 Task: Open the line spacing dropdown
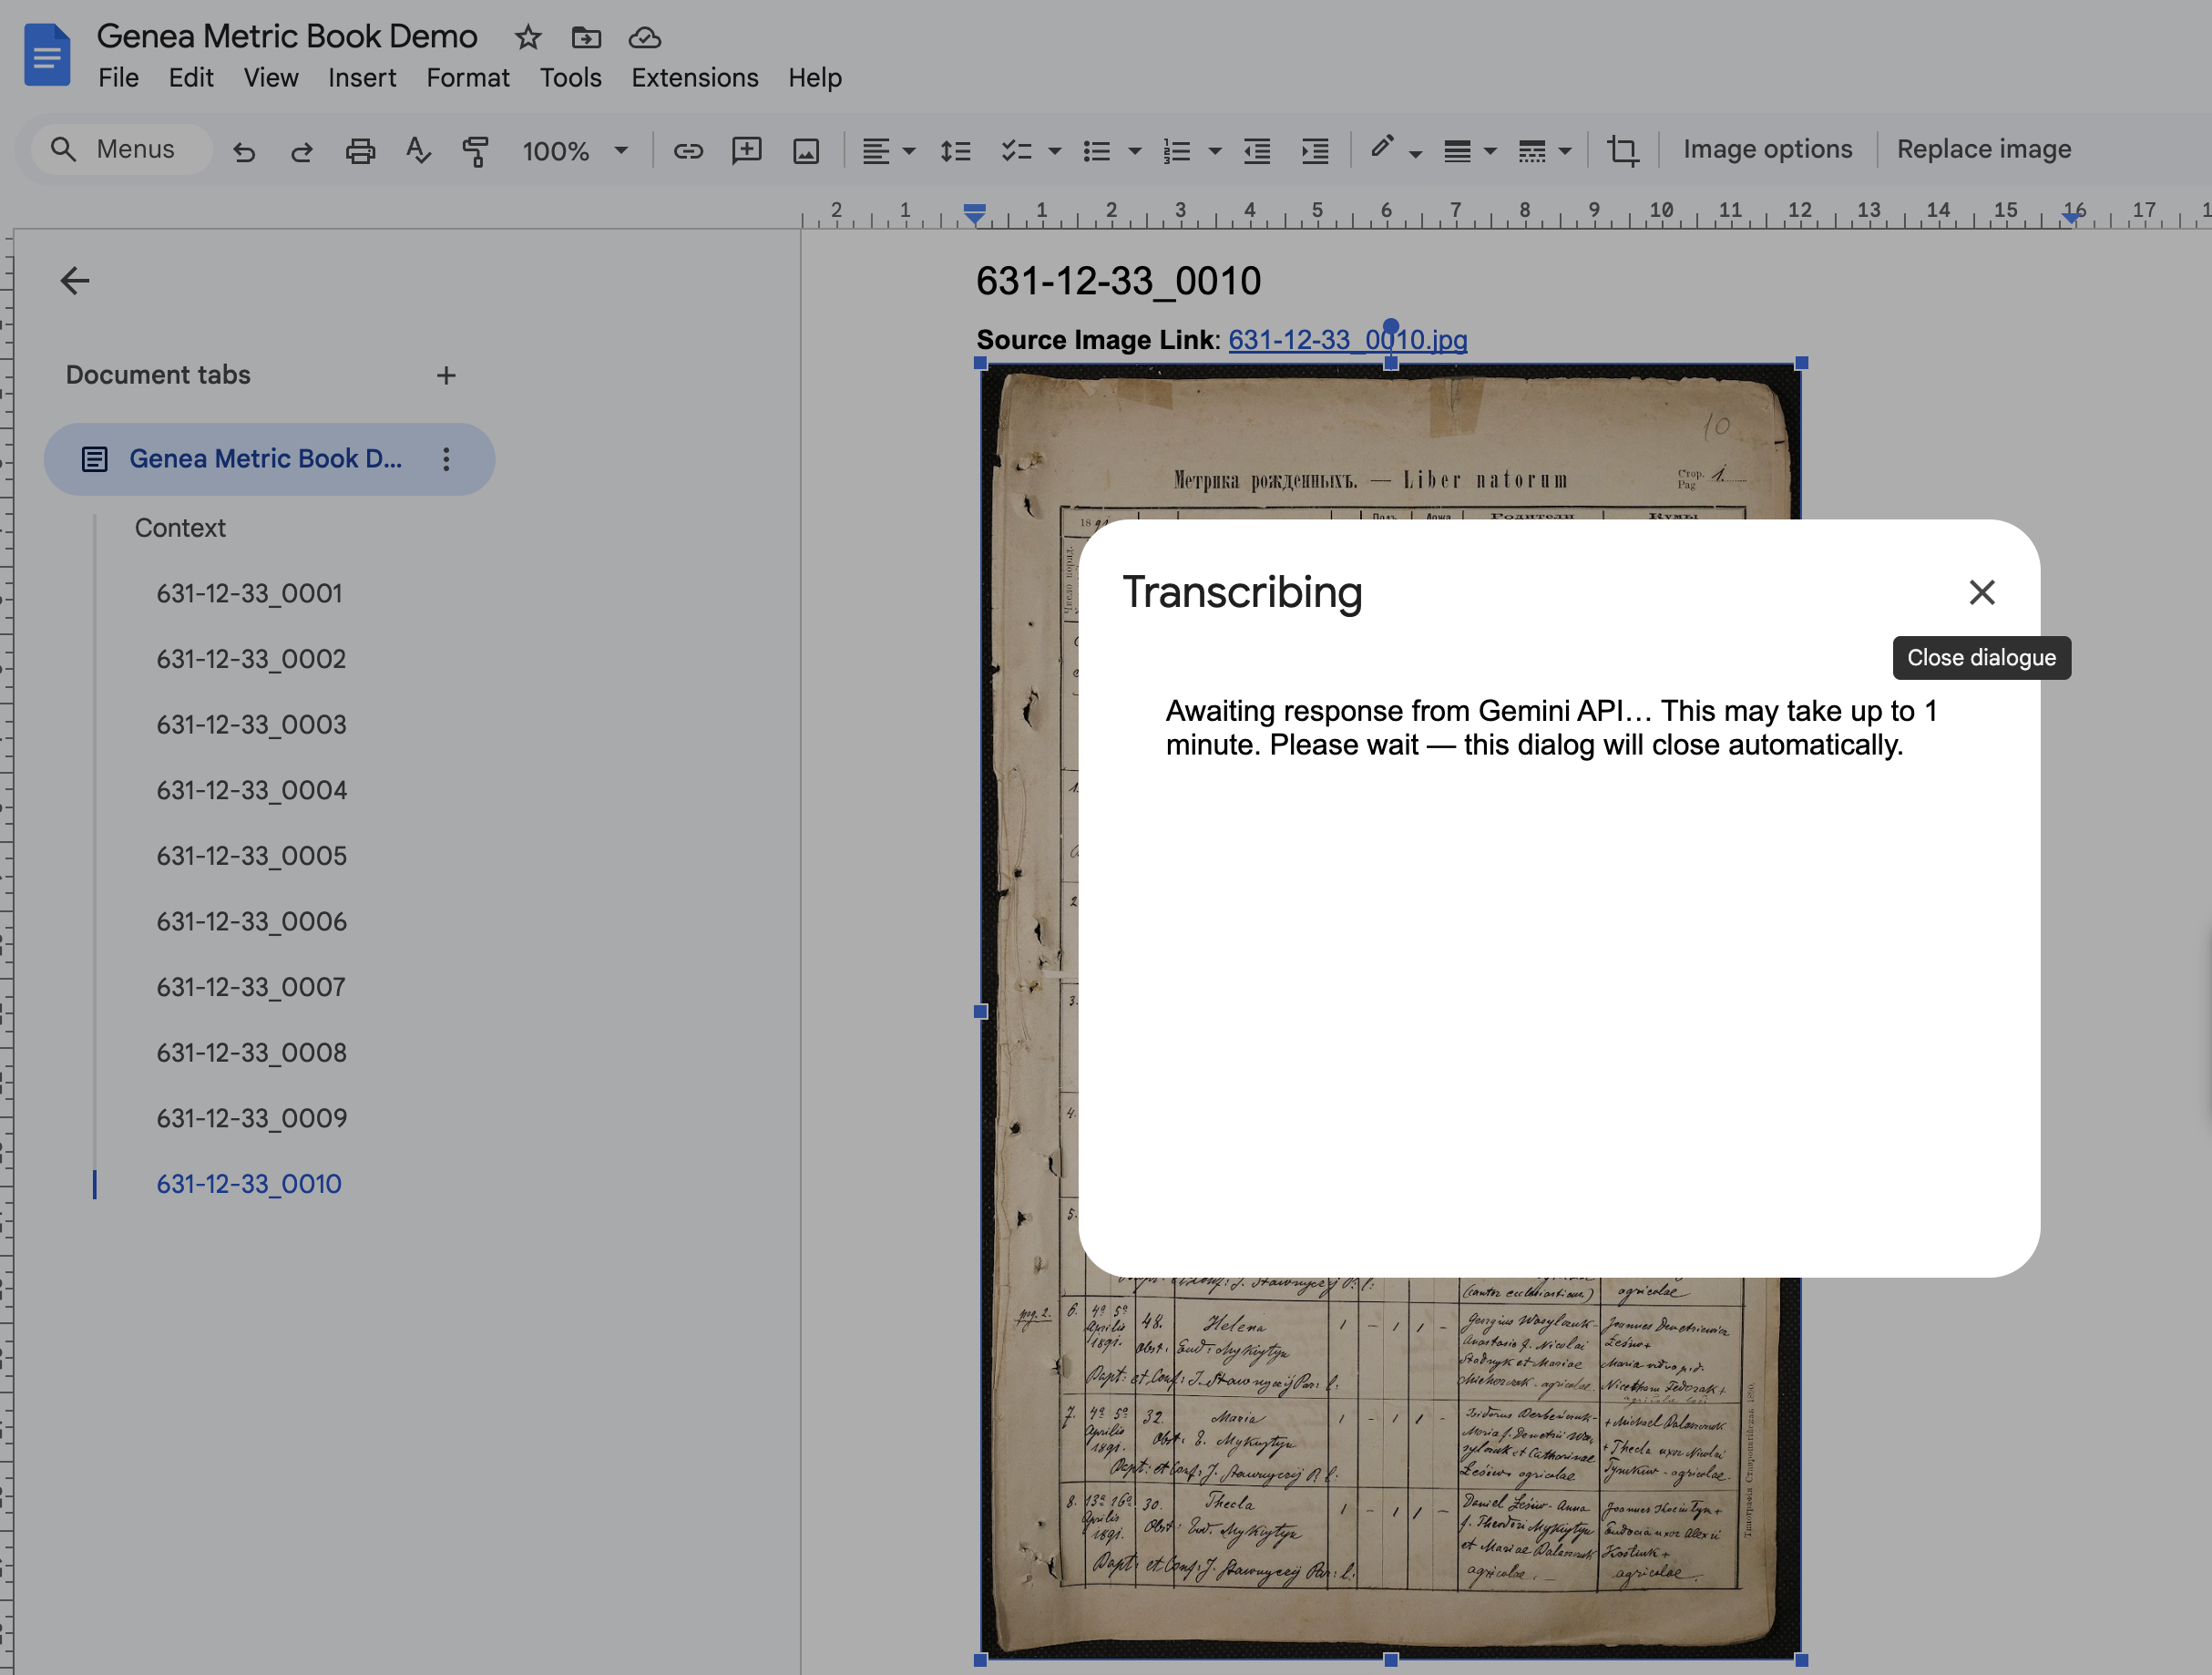click(955, 150)
